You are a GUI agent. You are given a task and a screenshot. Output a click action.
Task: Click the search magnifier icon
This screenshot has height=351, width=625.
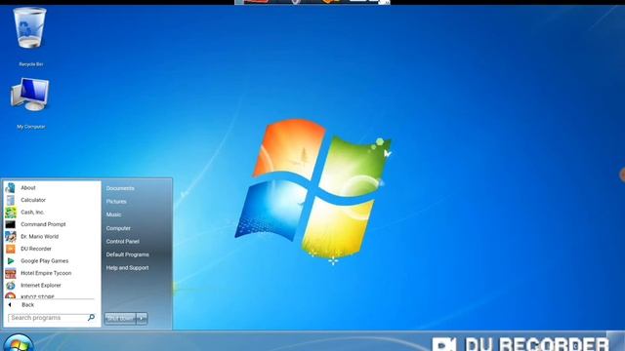91,318
